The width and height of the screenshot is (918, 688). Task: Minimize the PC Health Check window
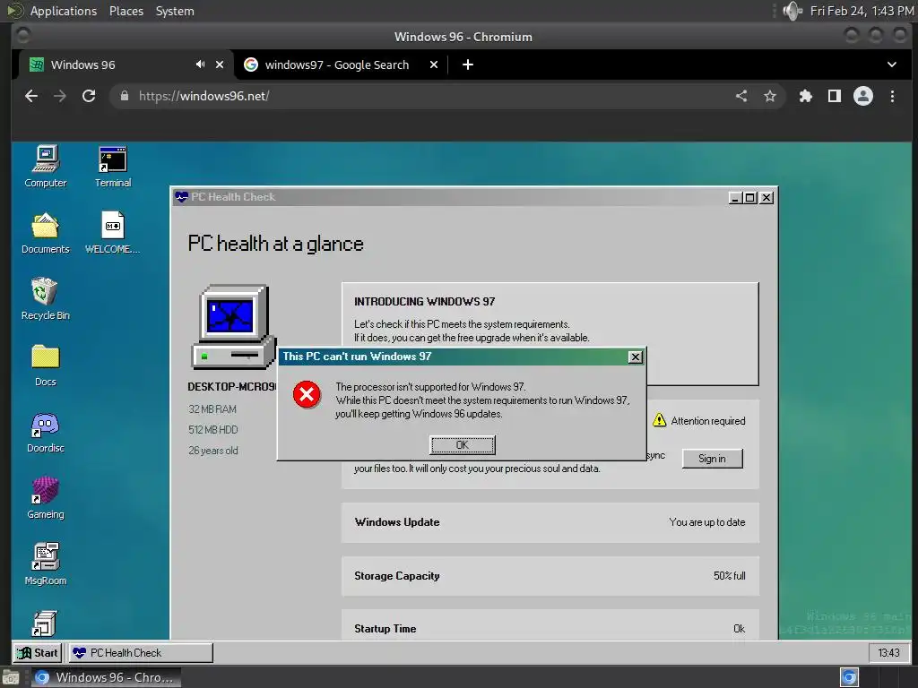pos(735,198)
